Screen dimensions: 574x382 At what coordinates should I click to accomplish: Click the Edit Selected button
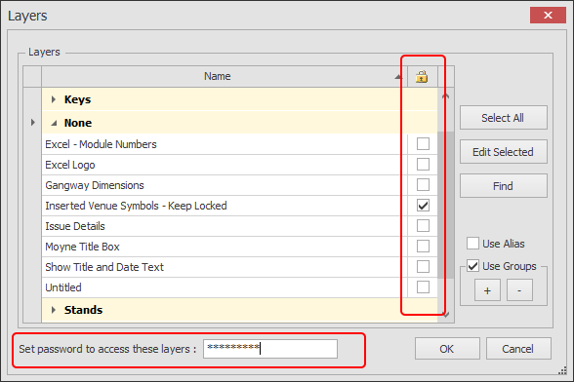504,152
